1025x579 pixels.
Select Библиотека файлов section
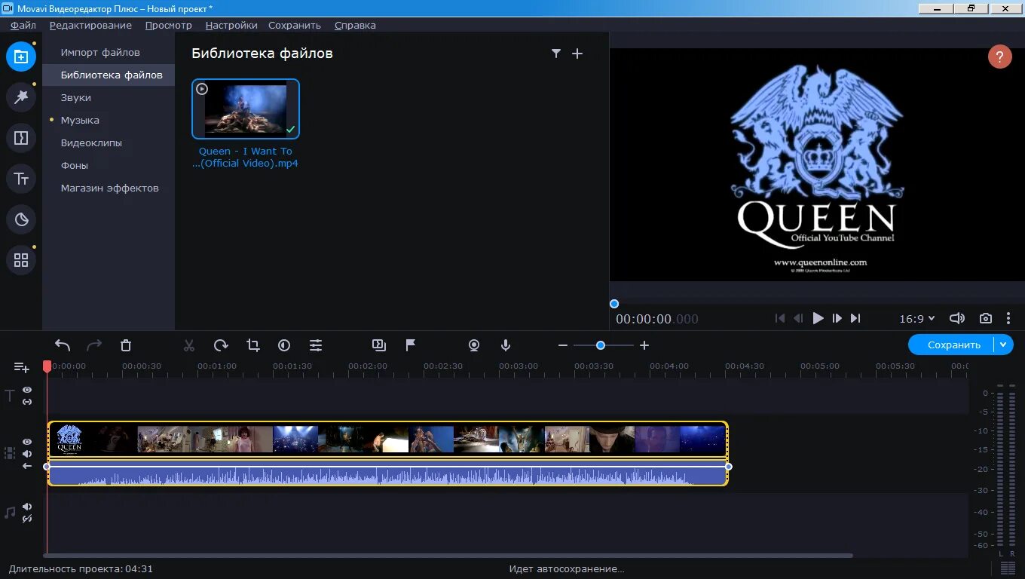(x=109, y=75)
